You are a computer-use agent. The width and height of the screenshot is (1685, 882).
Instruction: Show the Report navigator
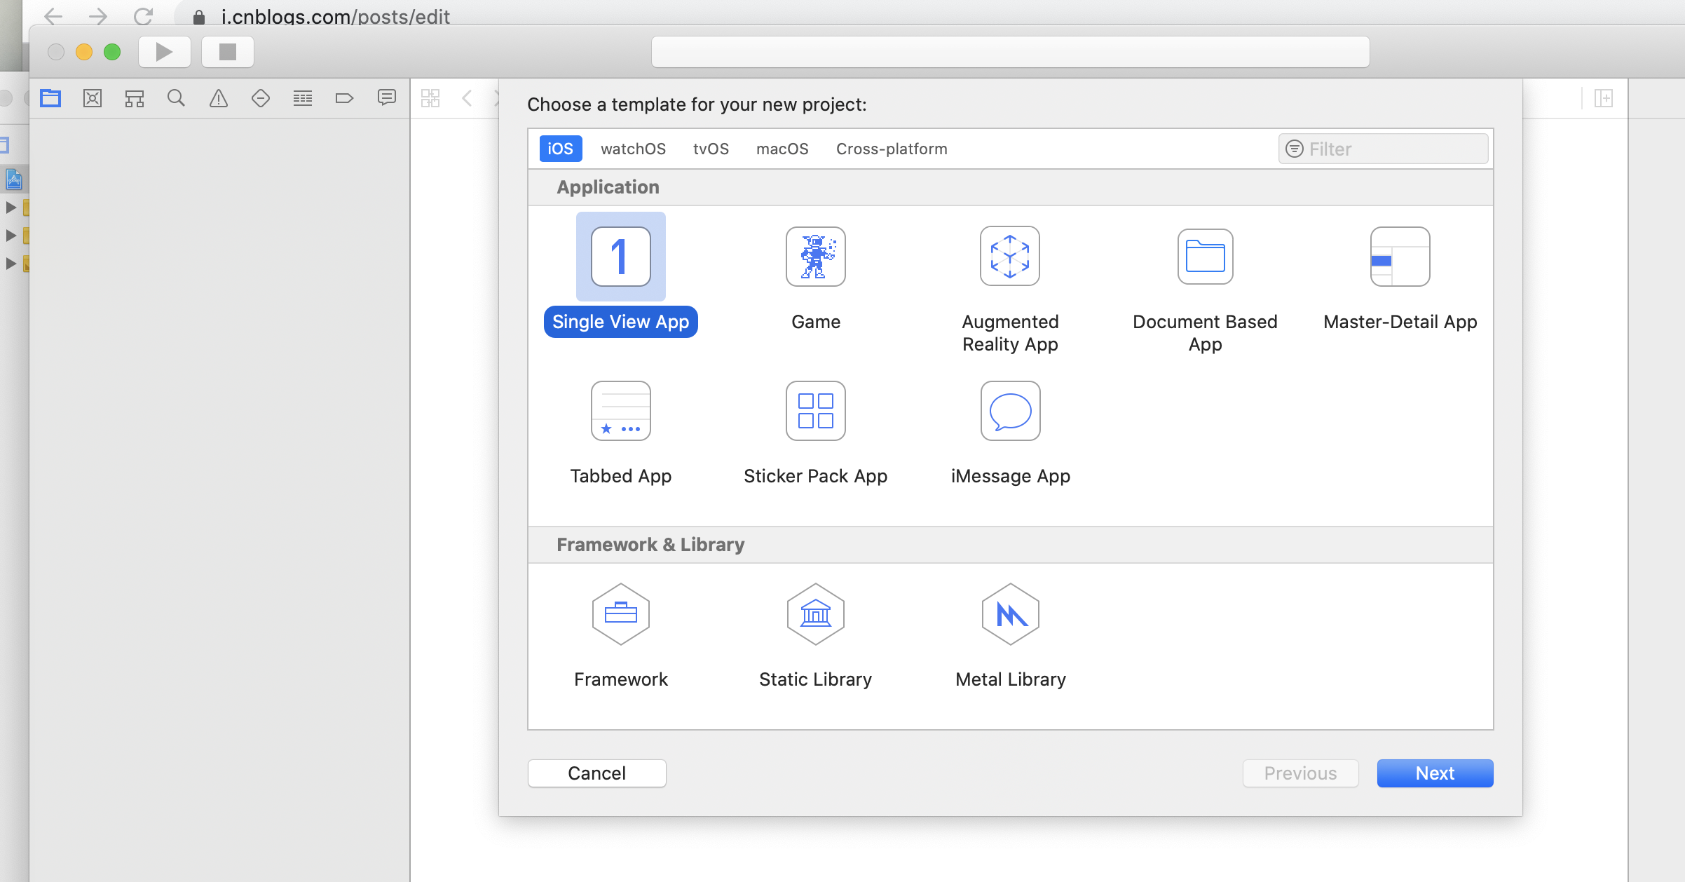coord(387,97)
